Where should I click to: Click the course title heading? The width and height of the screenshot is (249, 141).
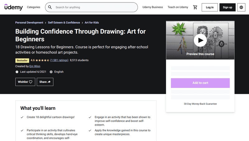[x=80, y=35]
